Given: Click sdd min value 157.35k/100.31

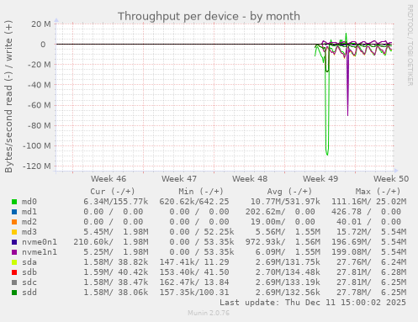Looking at the screenshot, I should pos(194,293).
